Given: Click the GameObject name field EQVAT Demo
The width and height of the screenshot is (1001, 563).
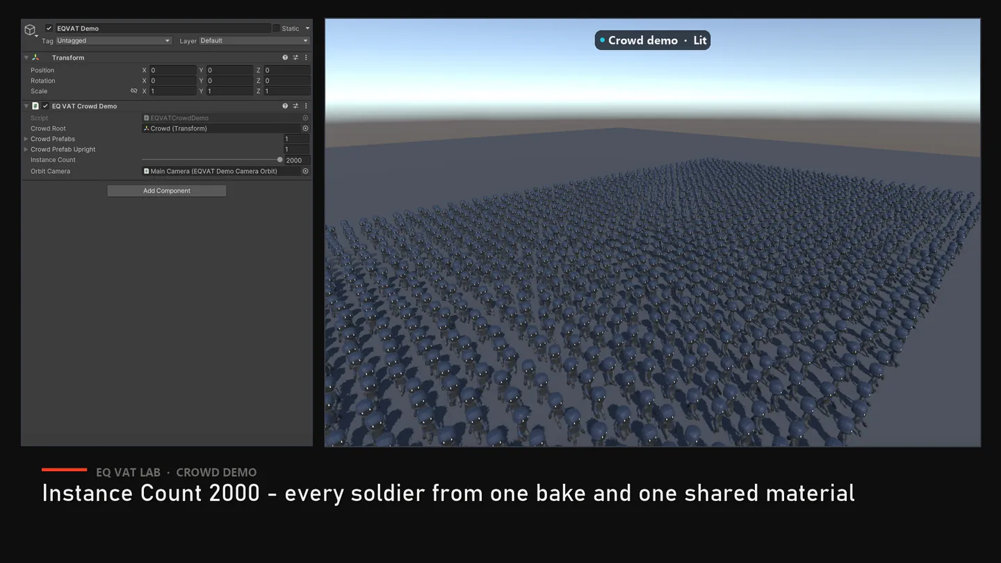Looking at the screenshot, I should 163,28.
